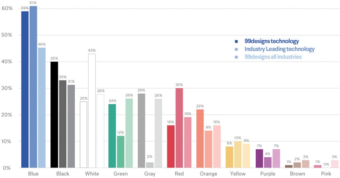Click the Industry Leading technology legend square

(236, 49)
